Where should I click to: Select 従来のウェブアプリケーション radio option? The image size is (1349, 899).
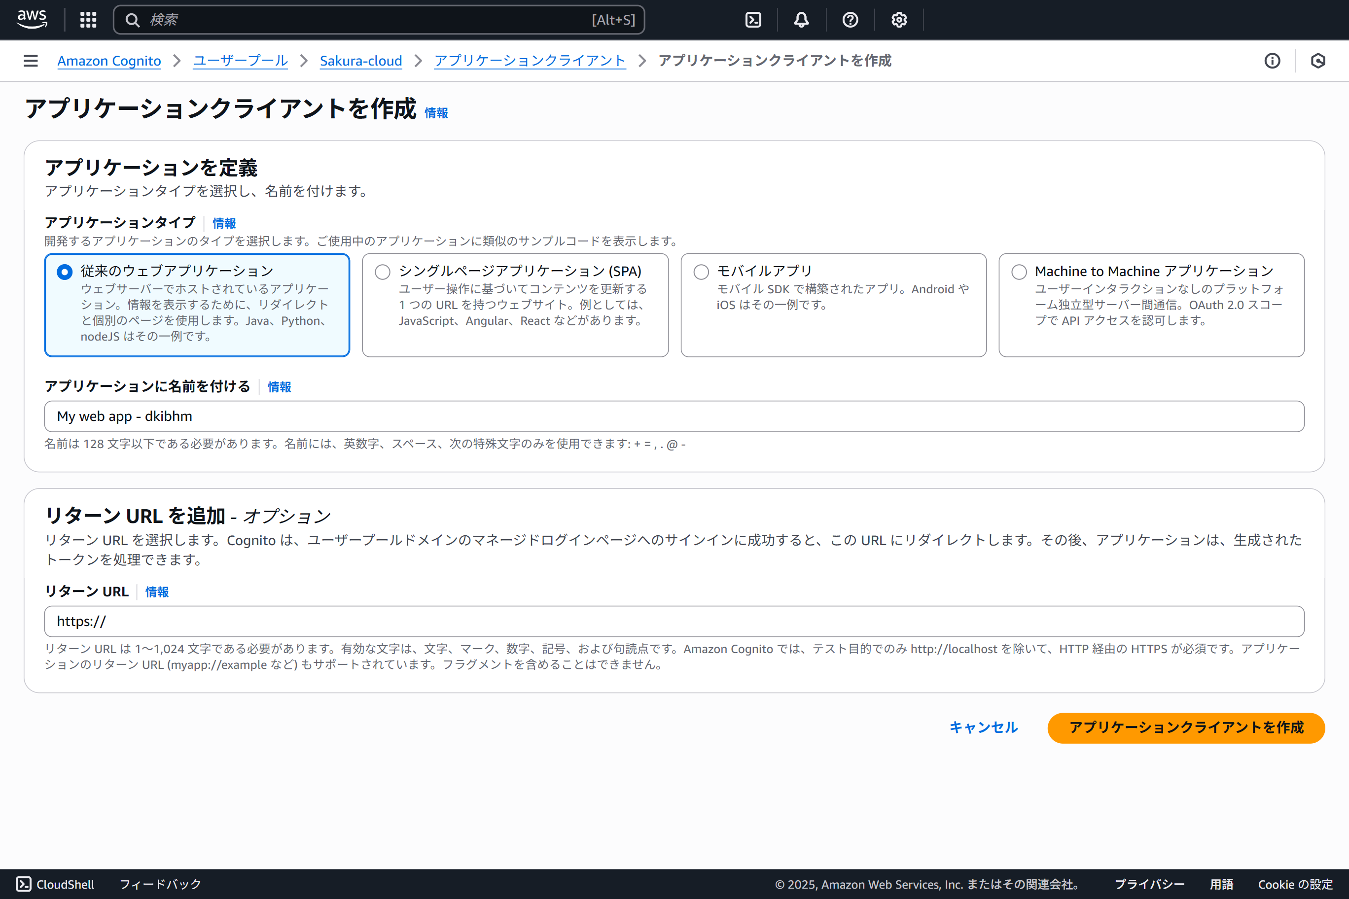pos(65,272)
